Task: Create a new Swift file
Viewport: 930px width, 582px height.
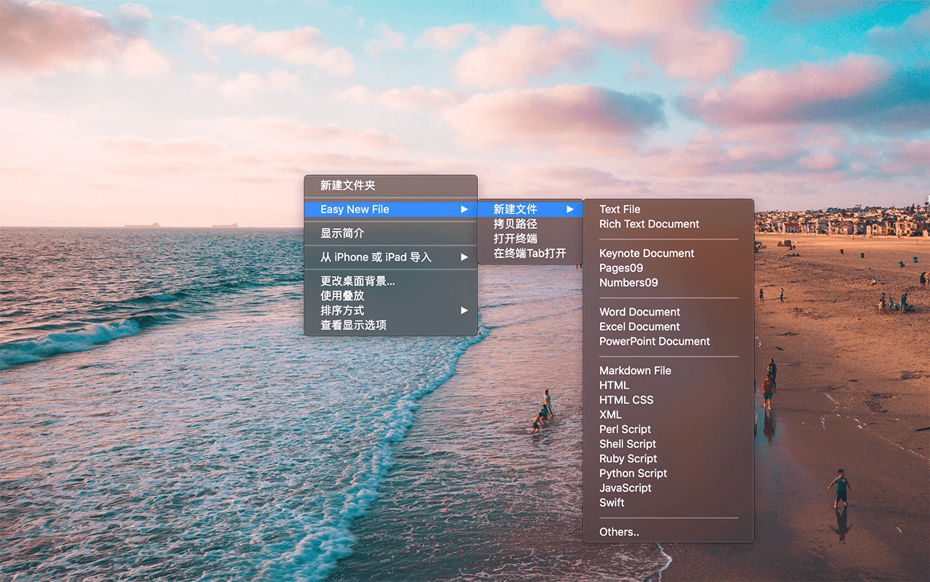Action: click(x=612, y=503)
